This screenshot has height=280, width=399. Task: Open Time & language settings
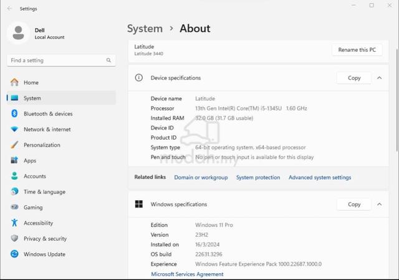point(61,191)
